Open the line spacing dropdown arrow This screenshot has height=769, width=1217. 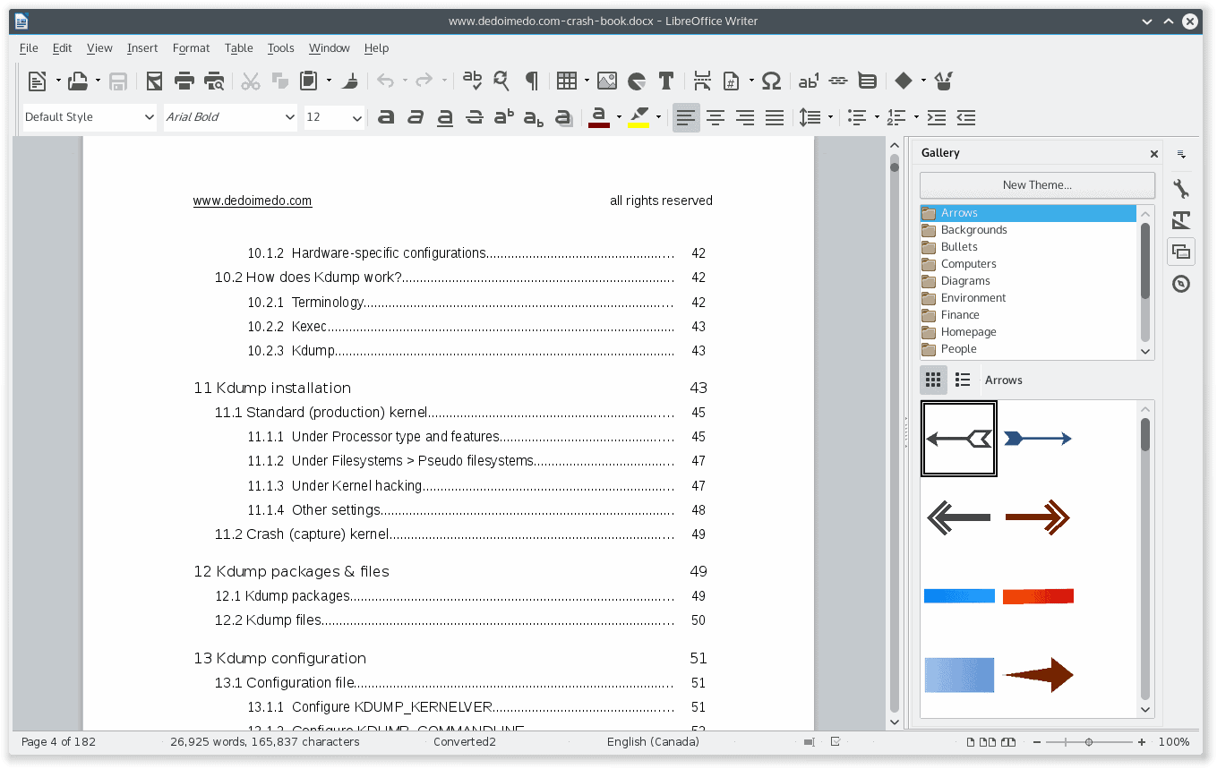[830, 117]
